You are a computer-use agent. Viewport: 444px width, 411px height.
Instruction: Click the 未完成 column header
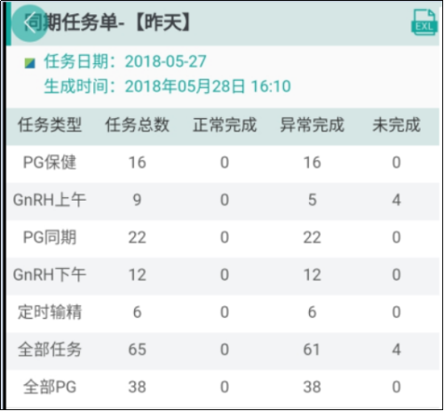click(396, 125)
